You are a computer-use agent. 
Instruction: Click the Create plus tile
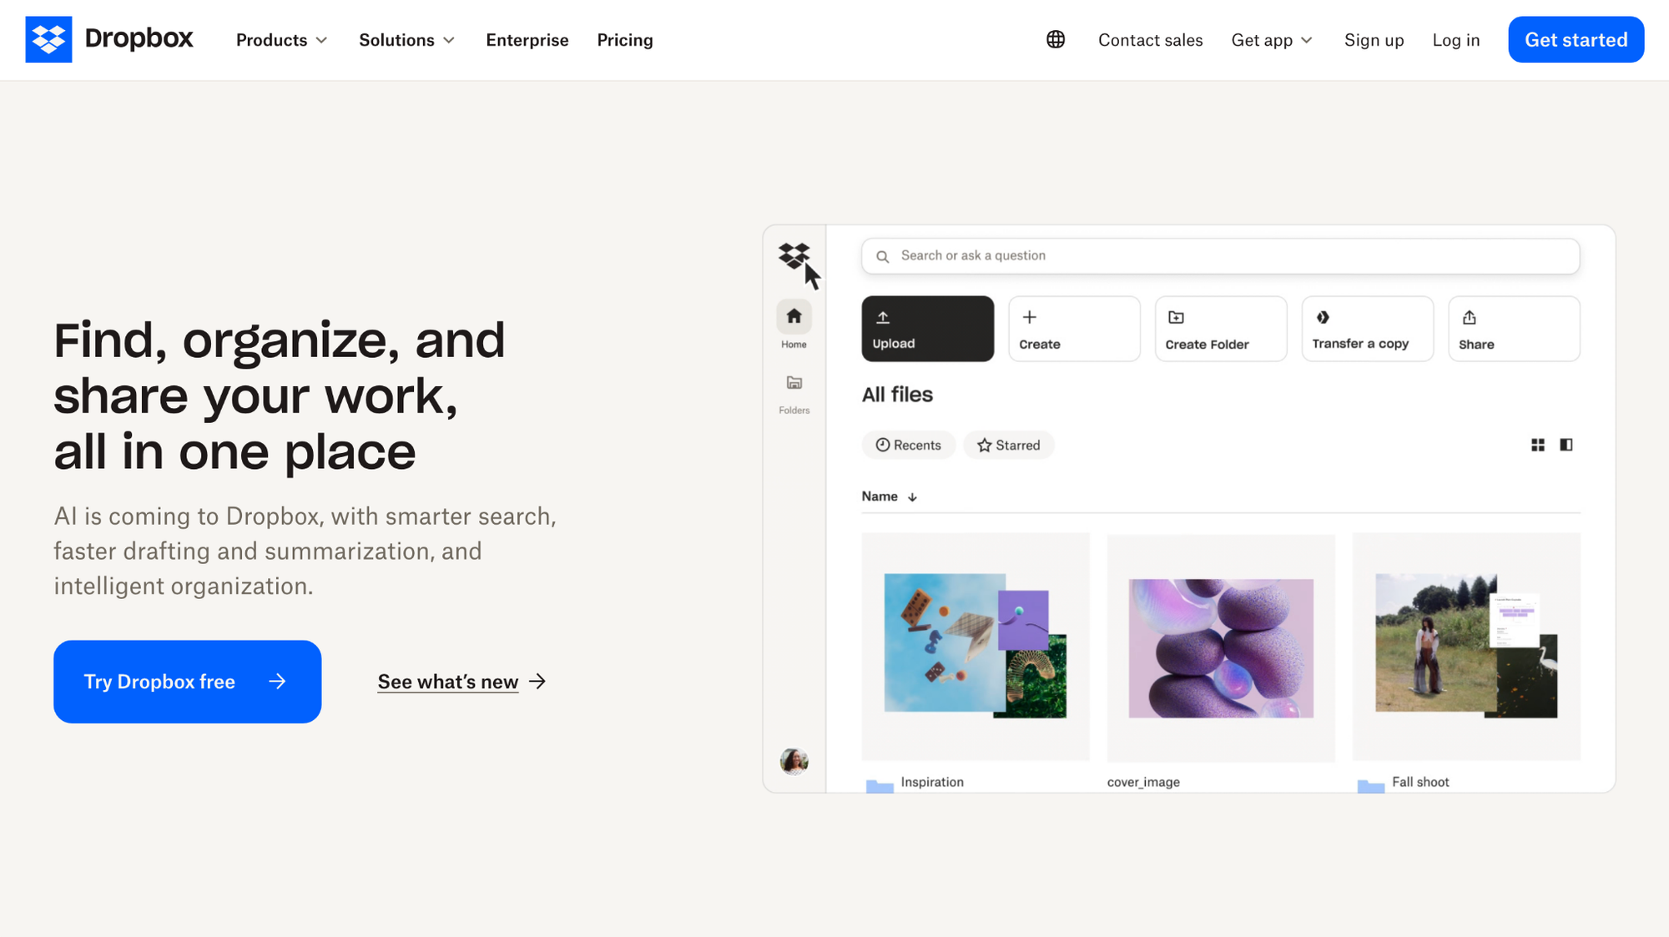pyautogui.click(x=1074, y=329)
